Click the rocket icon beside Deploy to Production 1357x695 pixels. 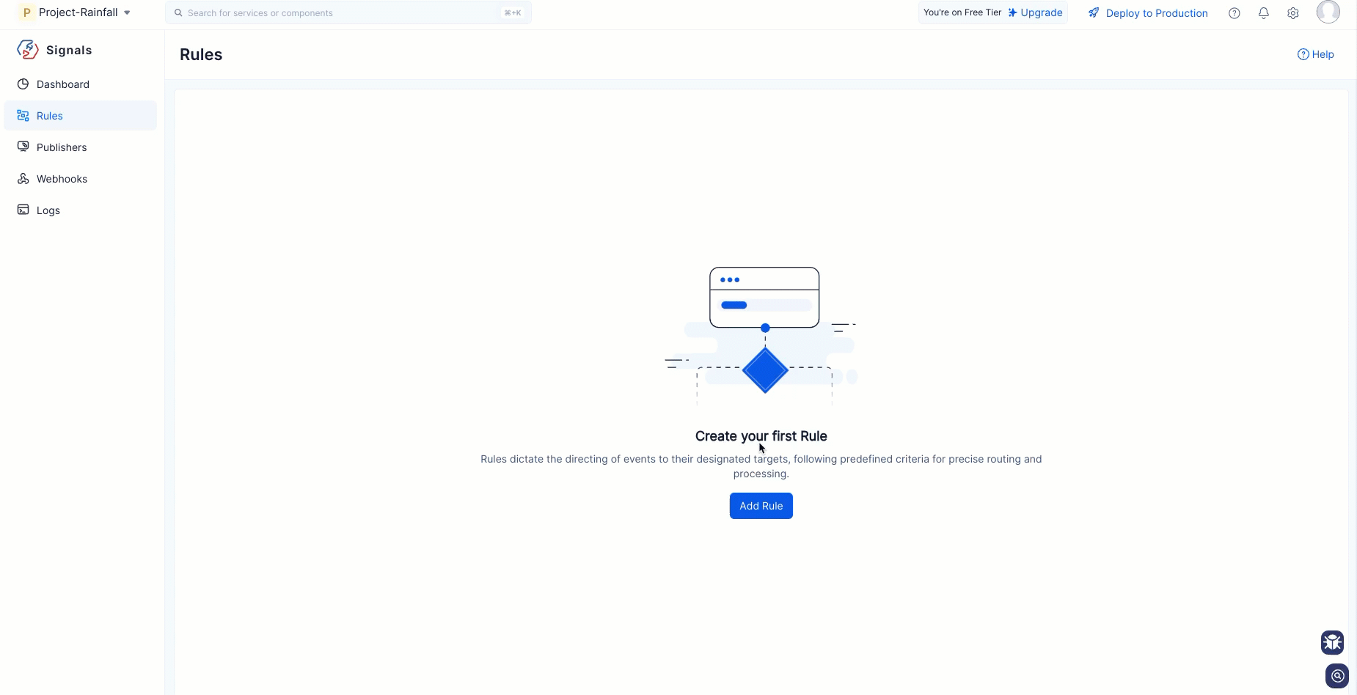tap(1094, 13)
